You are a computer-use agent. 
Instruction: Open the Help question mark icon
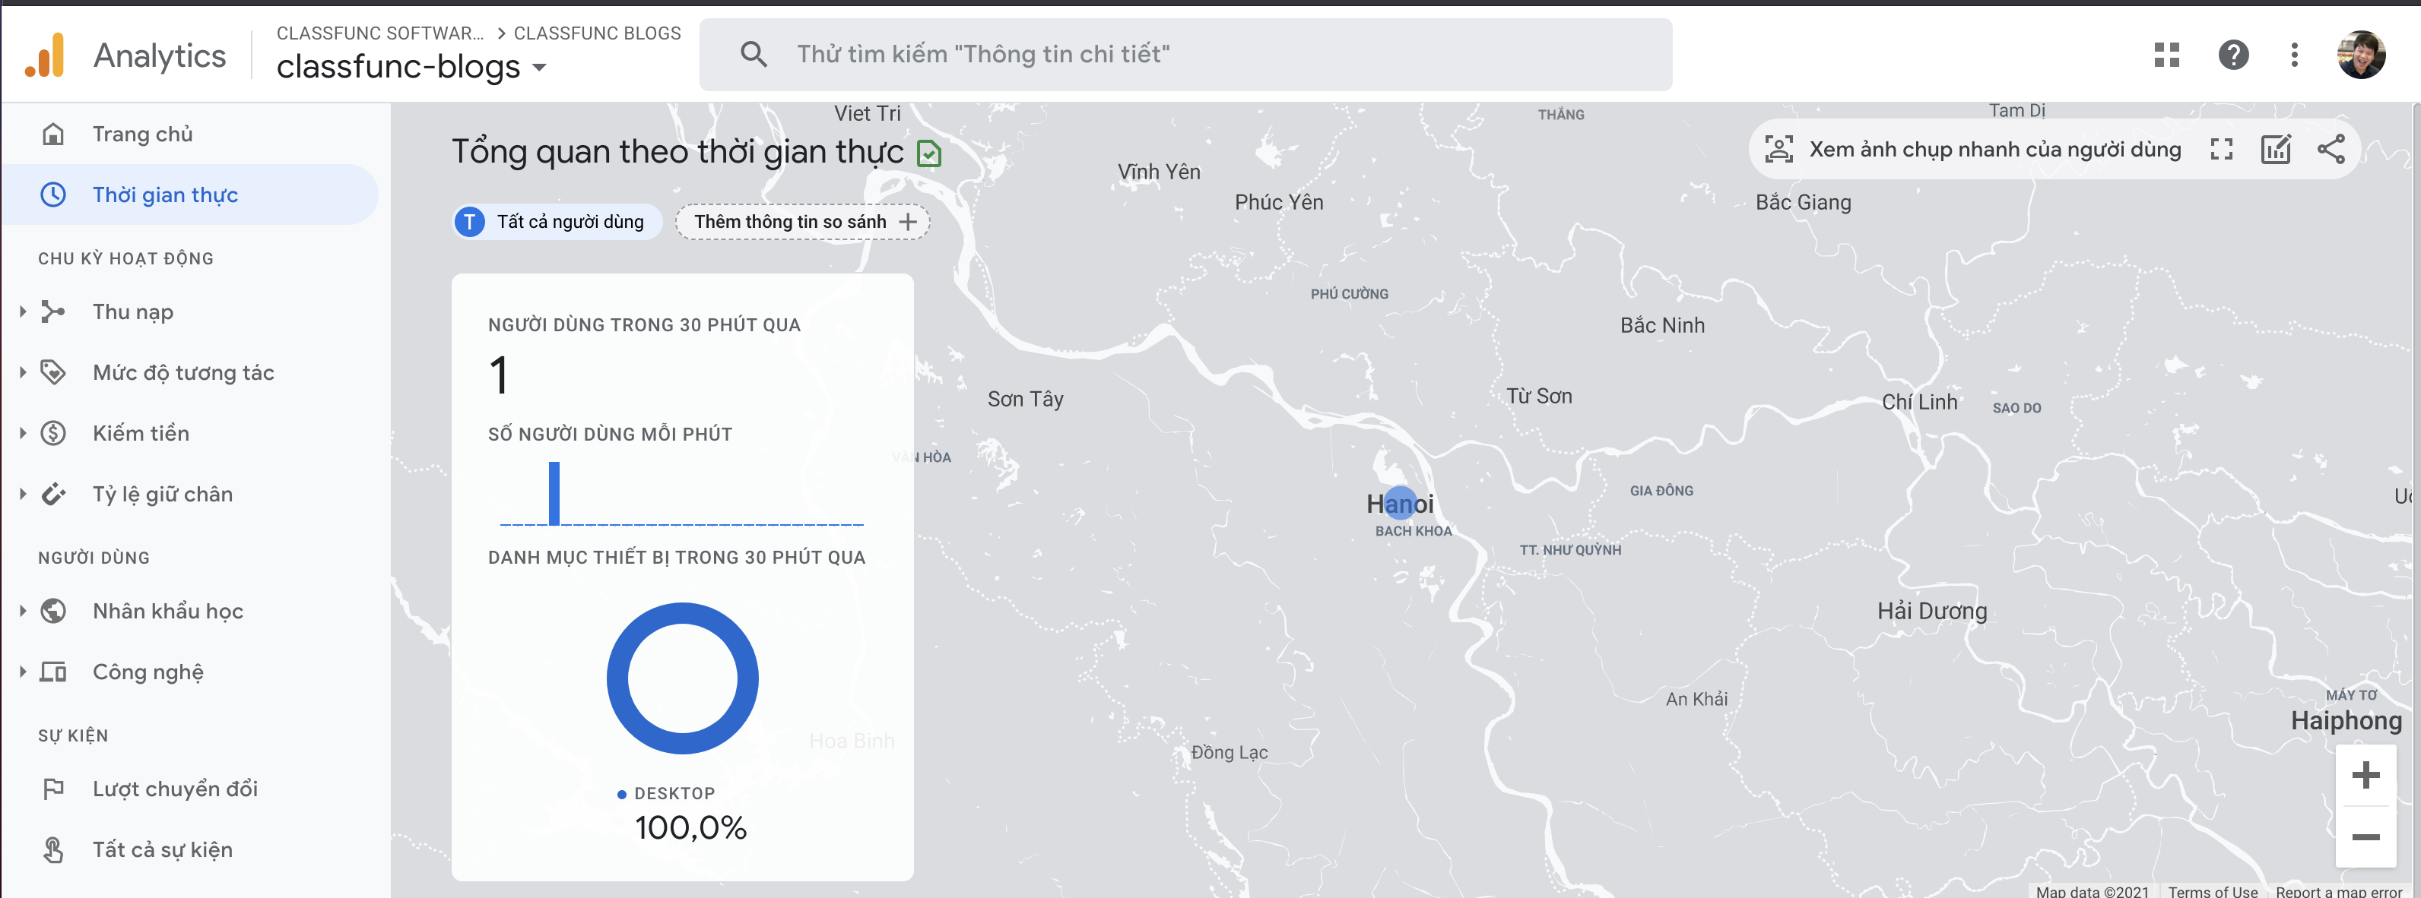pos(2233,55)
